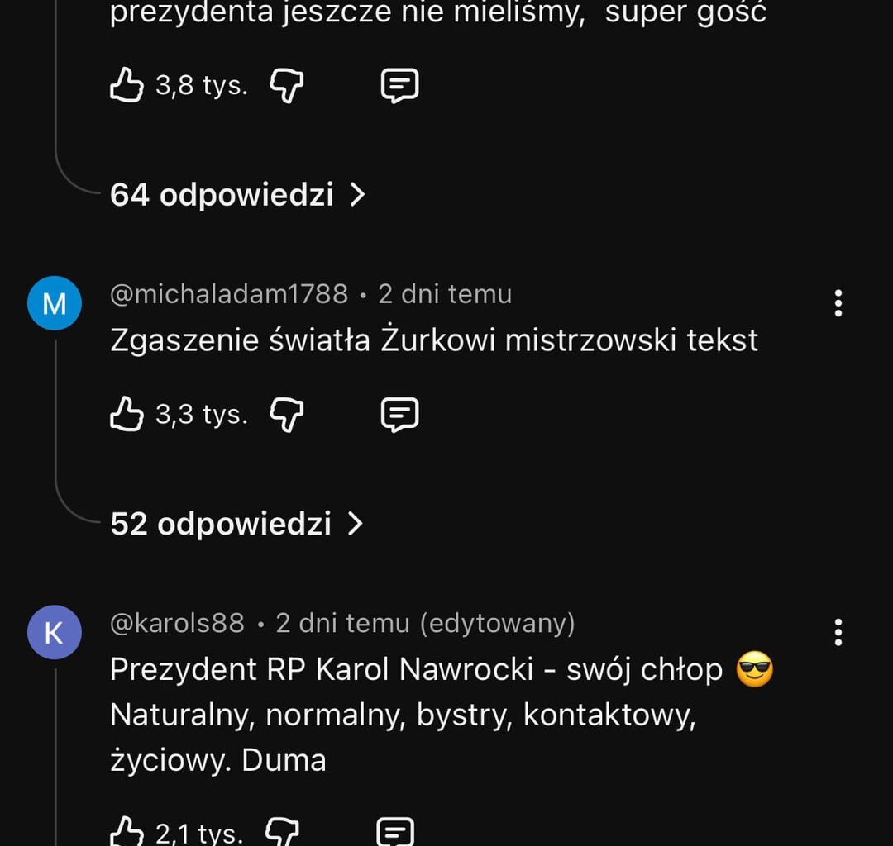This screenshot has width=893, height=846.
Task: Tap the K avatar of @karols88
Action: [x=55, y=633]
